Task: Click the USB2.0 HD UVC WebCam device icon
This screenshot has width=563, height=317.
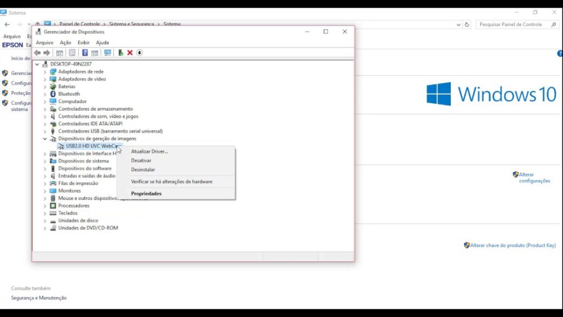Action: pos(60,146)
